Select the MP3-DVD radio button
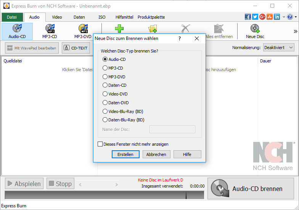 click(105, 77)
